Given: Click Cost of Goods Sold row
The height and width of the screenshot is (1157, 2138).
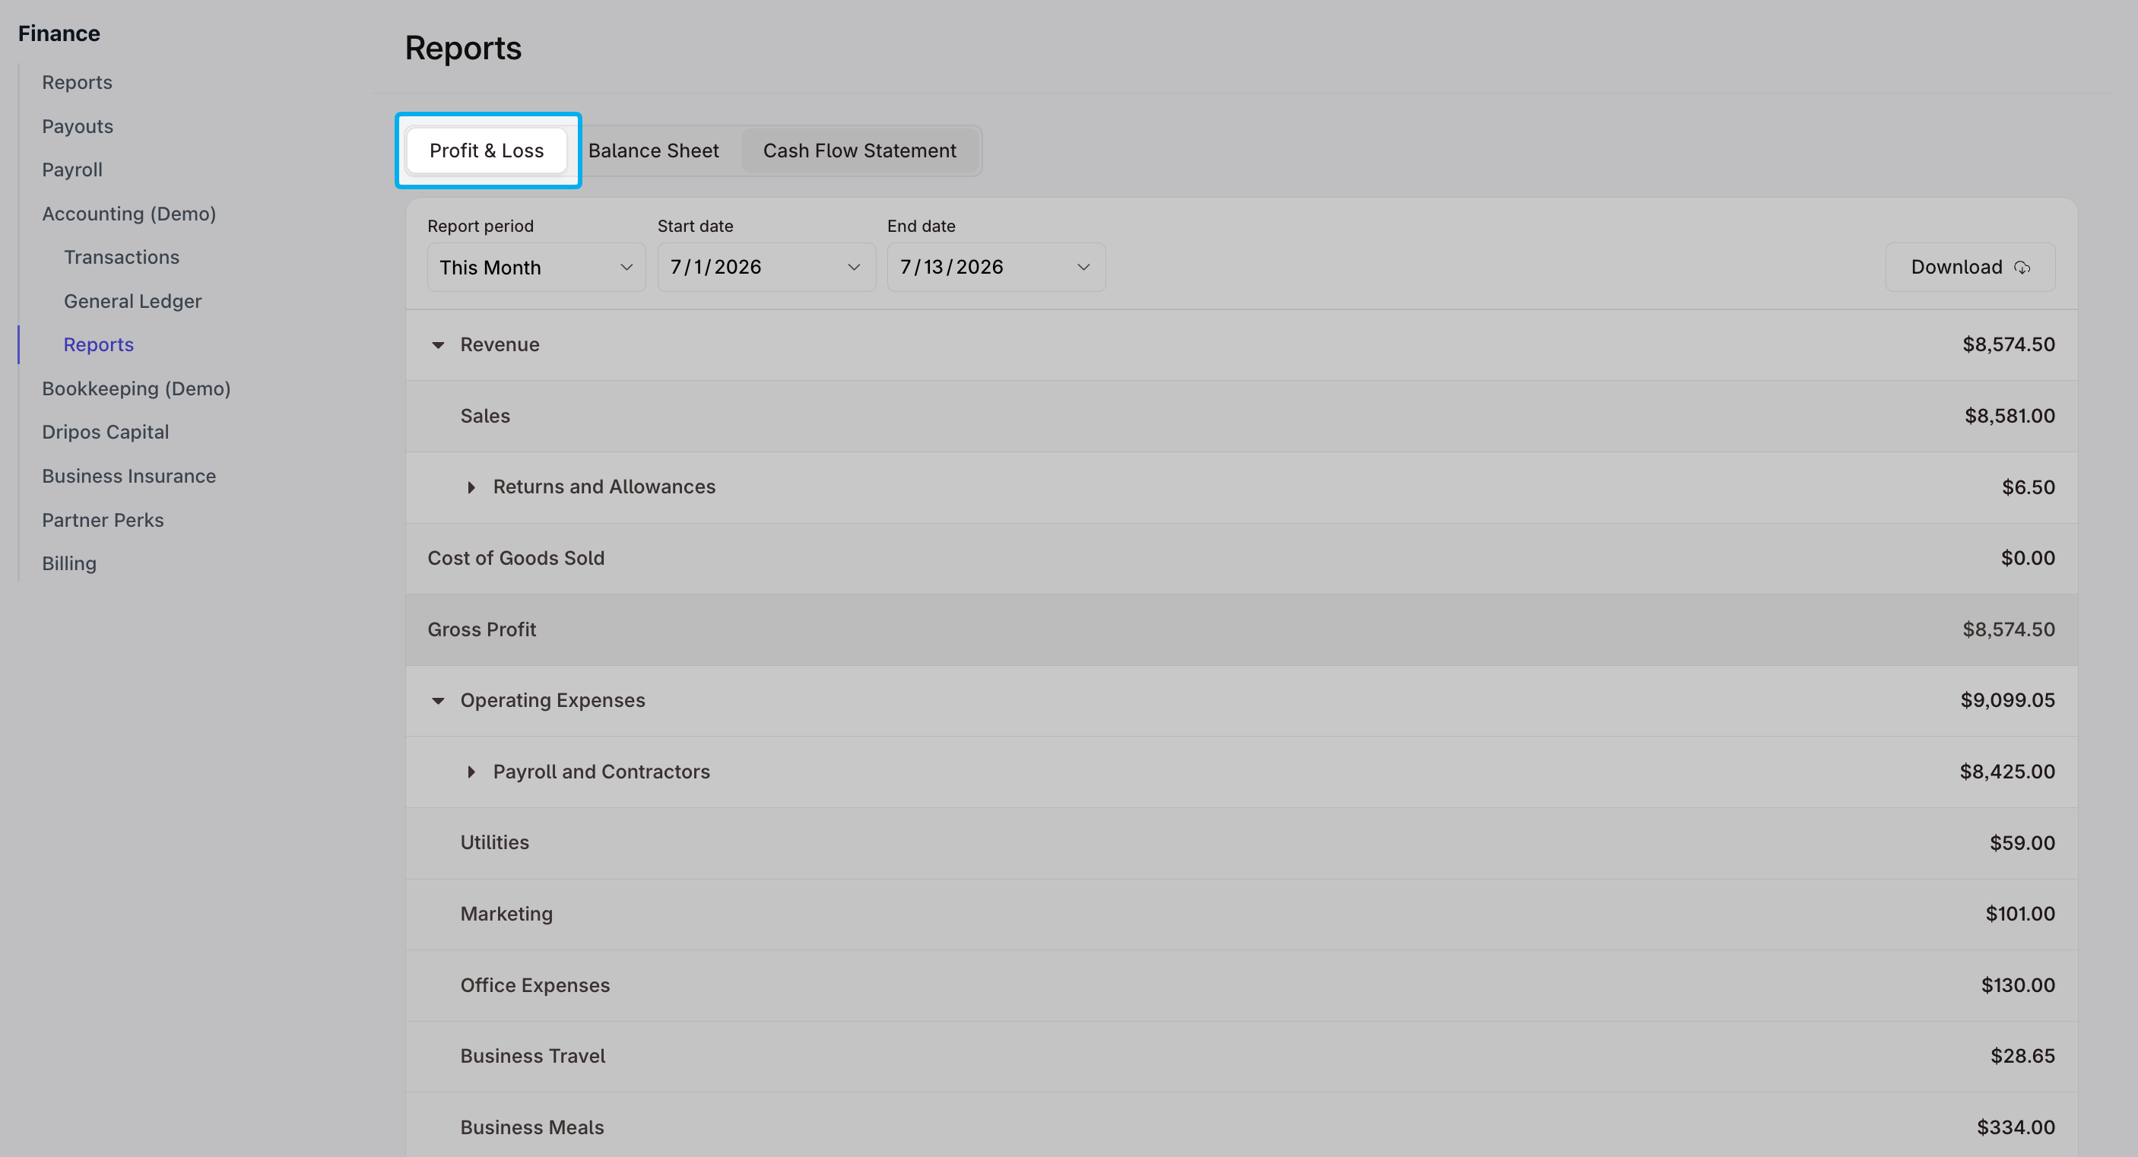Looking at the screenshot, I should coord(1241,558).
